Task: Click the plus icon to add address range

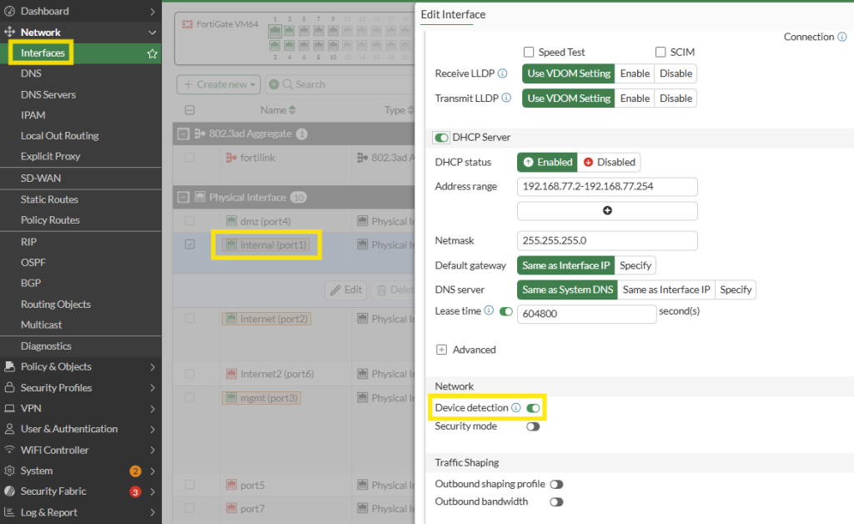Action: coord(607,211)
